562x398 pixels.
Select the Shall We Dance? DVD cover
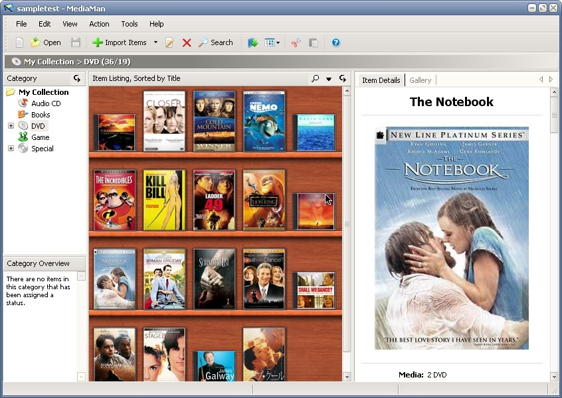pyautogui.click(x=264, y=279)
